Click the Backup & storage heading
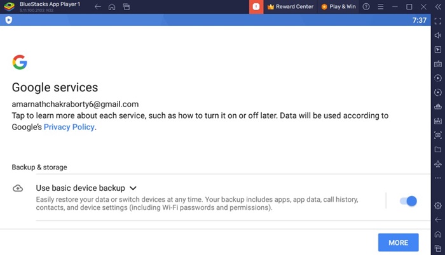 (39, 167)
